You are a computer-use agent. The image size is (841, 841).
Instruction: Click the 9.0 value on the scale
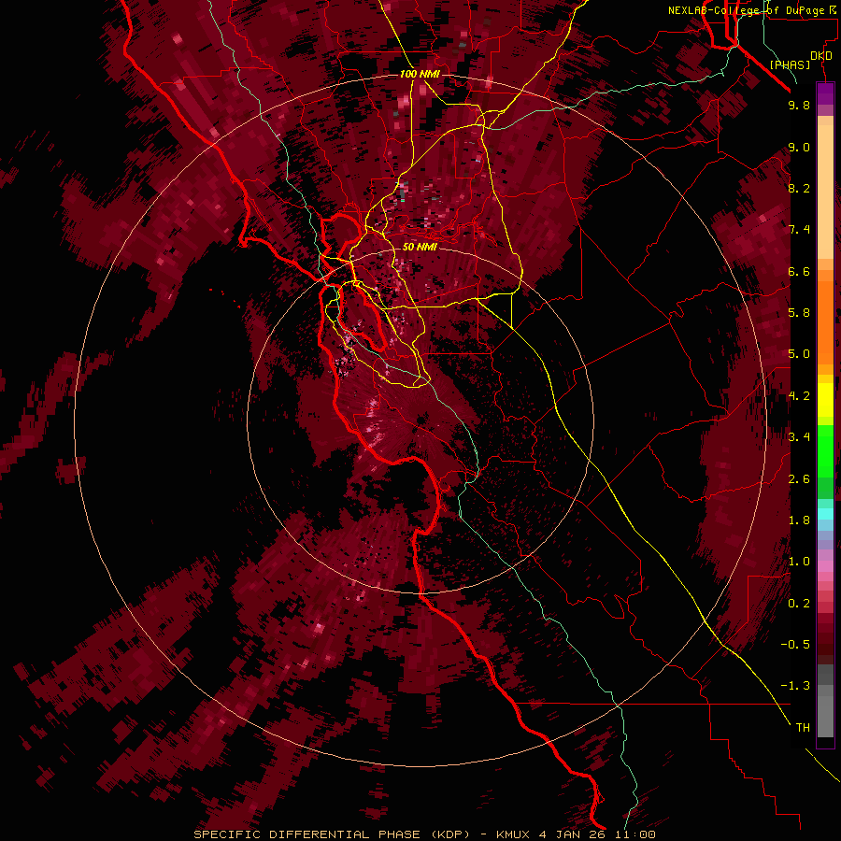point(799,148)
